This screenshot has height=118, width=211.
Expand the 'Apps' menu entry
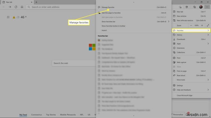[x=191, y=44]
